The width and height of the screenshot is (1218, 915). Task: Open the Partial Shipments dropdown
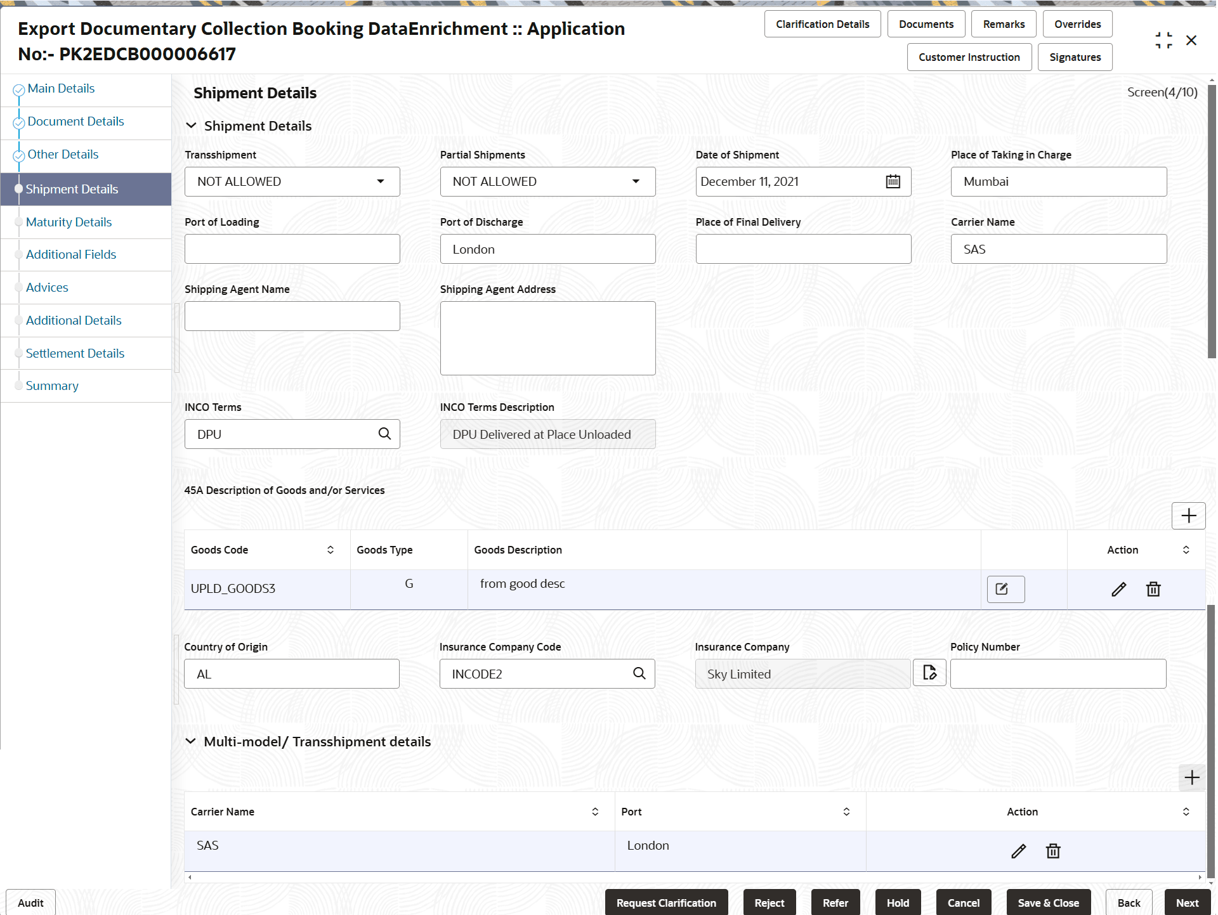pos(636,182)
